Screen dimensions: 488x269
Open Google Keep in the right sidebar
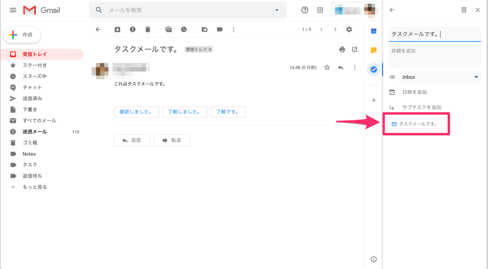tap(373, 50)
